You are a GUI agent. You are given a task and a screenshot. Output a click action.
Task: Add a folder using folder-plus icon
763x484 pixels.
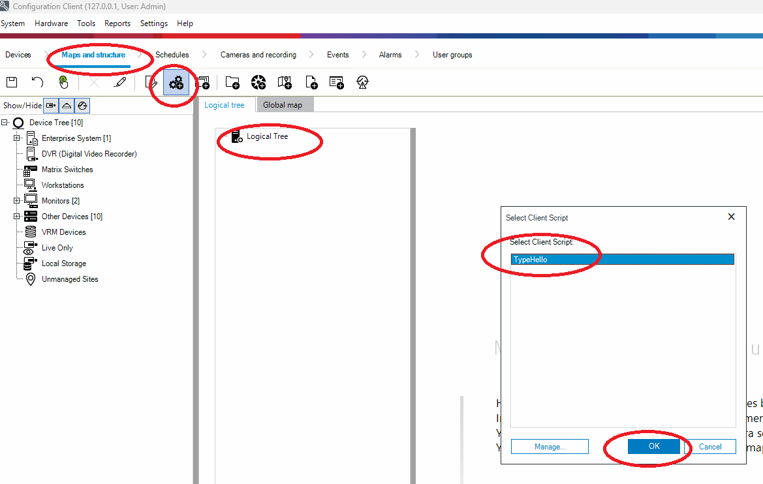tap(232, 82)
